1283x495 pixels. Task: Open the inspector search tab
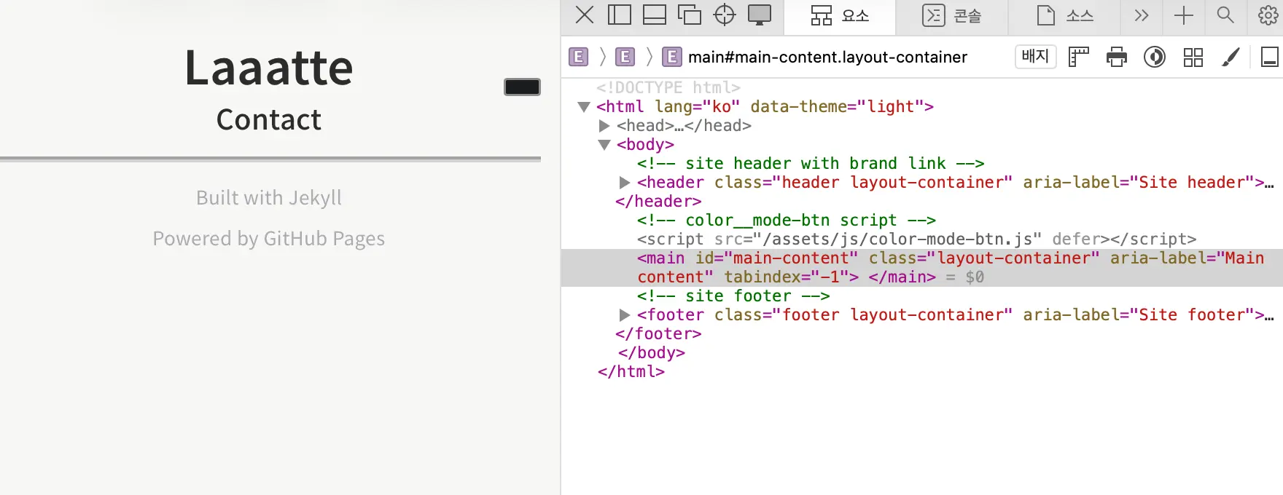pos(1225,15)
